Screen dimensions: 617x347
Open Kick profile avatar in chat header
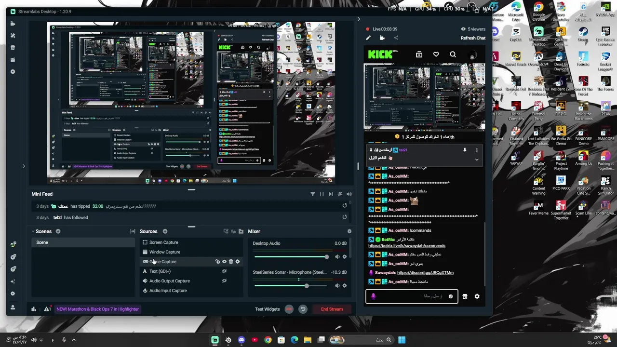pyautogui.click(x=472, y=54)
